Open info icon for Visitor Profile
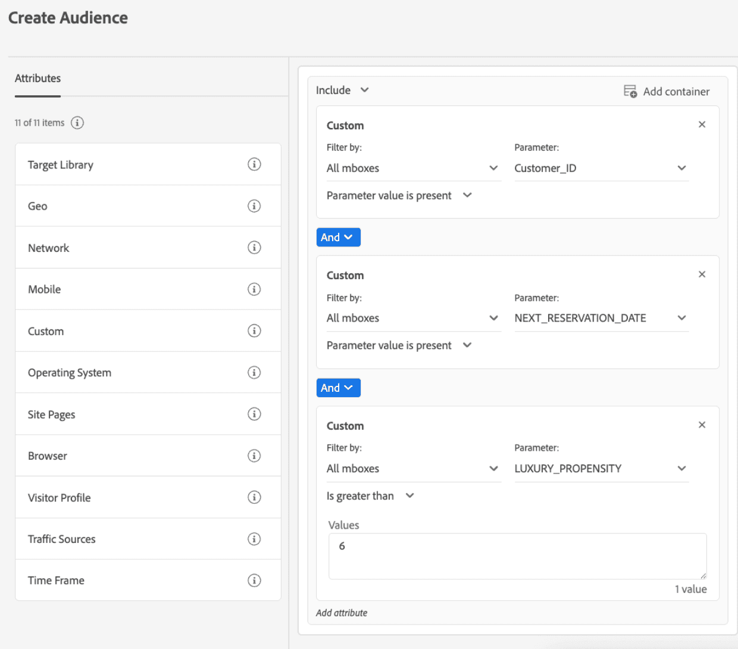738x649 pixels. point(254,497)
